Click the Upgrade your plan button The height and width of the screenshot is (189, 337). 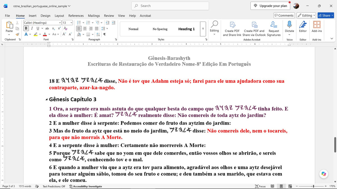[x=270, y=6]
